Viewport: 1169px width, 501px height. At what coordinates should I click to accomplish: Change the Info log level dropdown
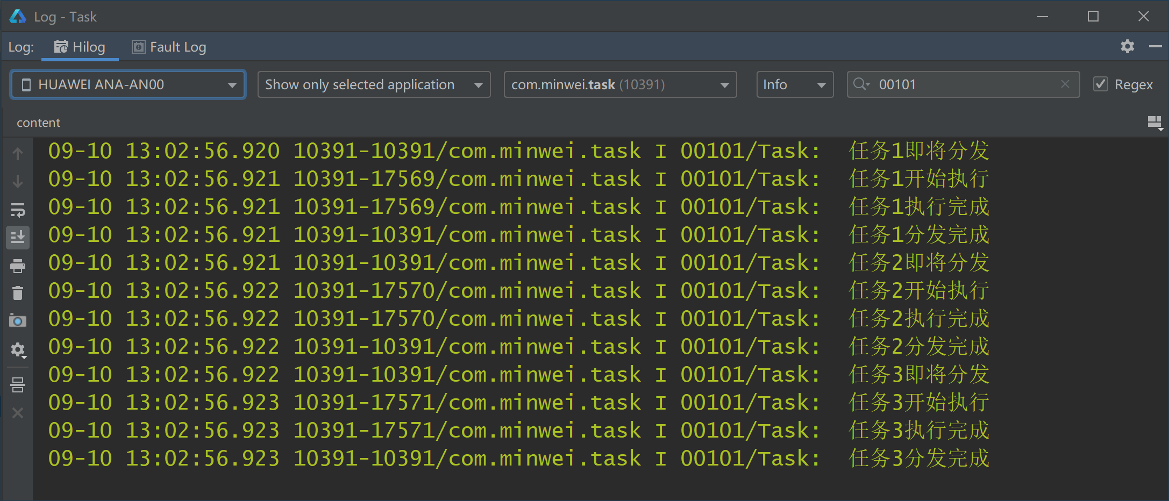click(795, 84)
